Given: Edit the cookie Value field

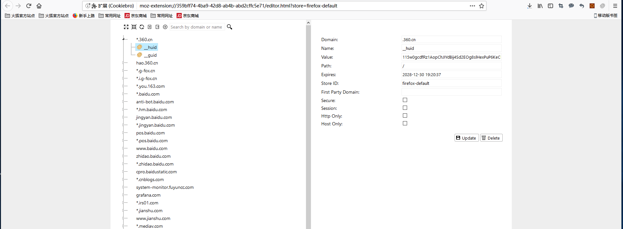Looking at the screenshot, I should 451,57.
